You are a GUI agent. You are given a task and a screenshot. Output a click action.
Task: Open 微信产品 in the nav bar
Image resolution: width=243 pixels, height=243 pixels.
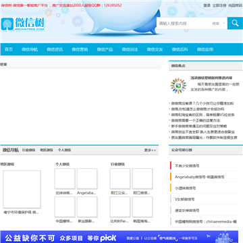click(x=105, y=49)
